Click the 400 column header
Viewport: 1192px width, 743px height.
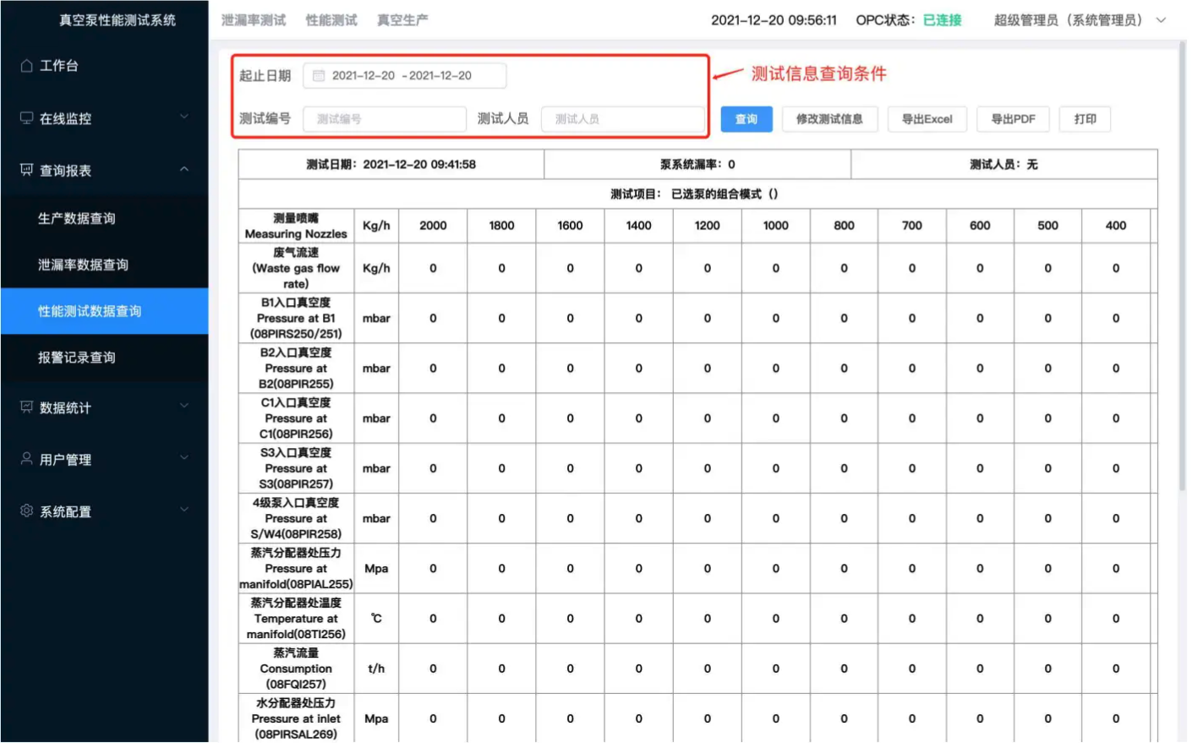pyautogui.click(x=1116, y=226)
